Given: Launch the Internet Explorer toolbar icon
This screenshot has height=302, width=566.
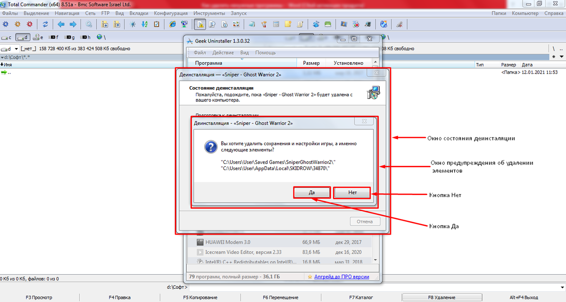Looking at the screenshot, I should tap(173, 24).
